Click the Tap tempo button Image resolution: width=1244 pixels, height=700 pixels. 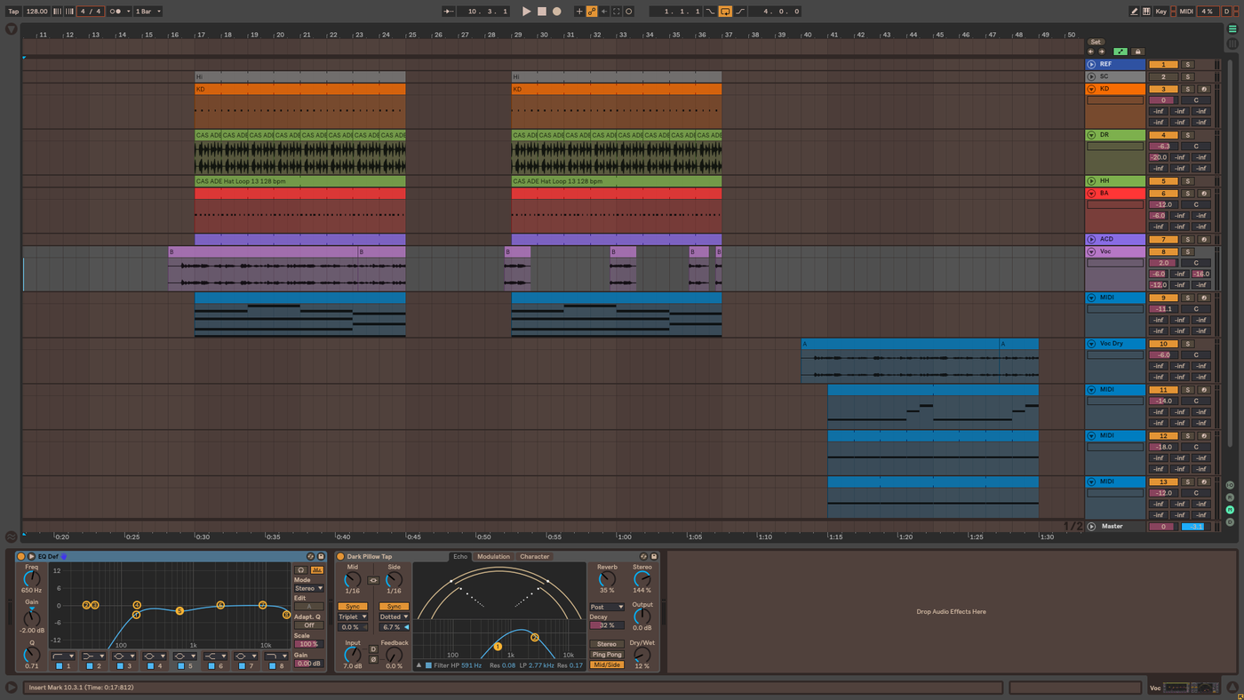pos(13,12)
